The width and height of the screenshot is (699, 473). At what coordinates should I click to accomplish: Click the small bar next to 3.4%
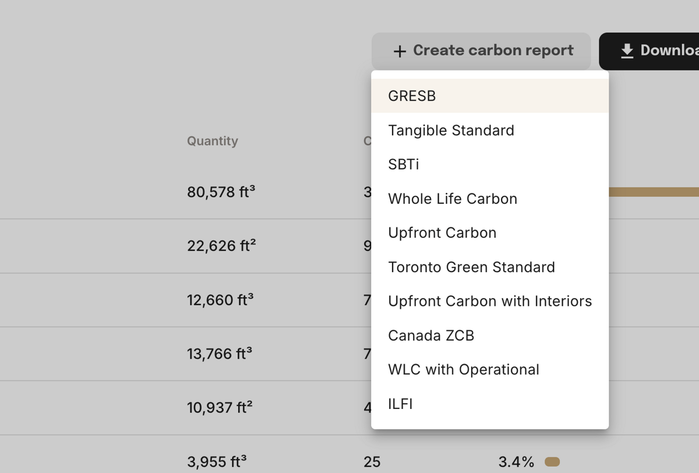(552, 462)
